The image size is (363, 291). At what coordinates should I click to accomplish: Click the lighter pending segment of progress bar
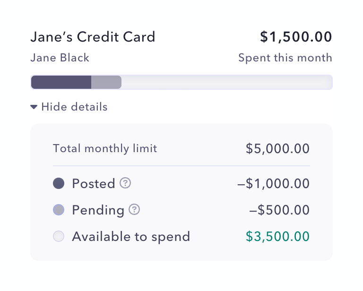[x=106, y=82]
